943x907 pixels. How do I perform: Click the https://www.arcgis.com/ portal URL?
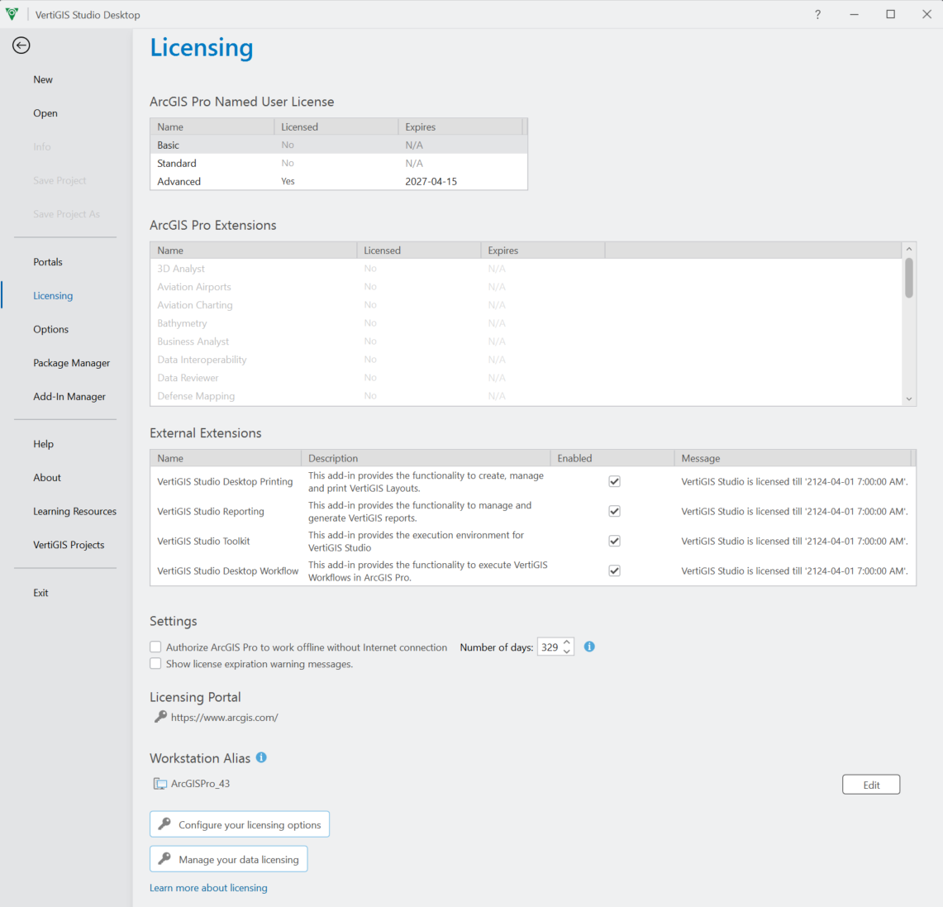click(224, 717)
